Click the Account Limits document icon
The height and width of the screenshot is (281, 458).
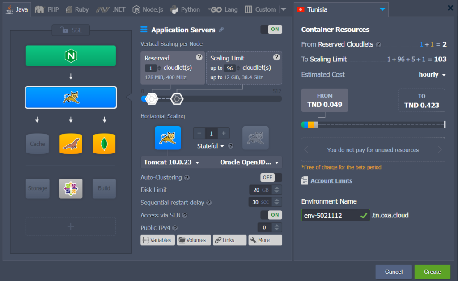[305, 180]
